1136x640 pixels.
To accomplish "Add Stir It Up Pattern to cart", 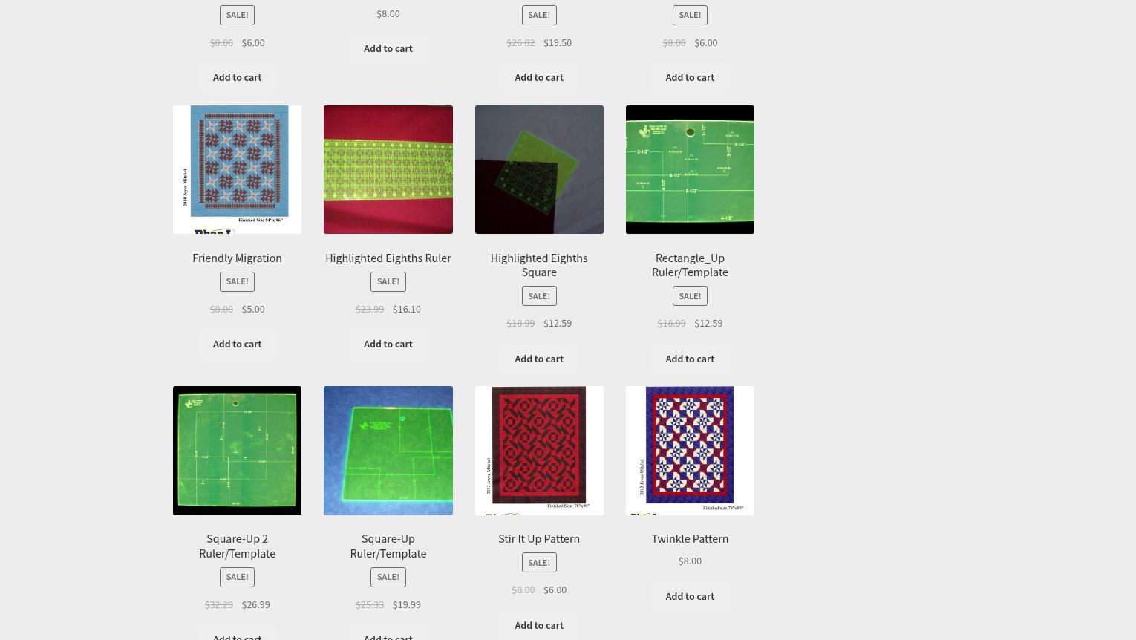I will [539, 625].
